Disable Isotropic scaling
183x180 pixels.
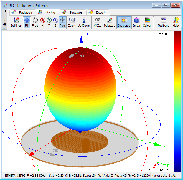coord(124,22)
